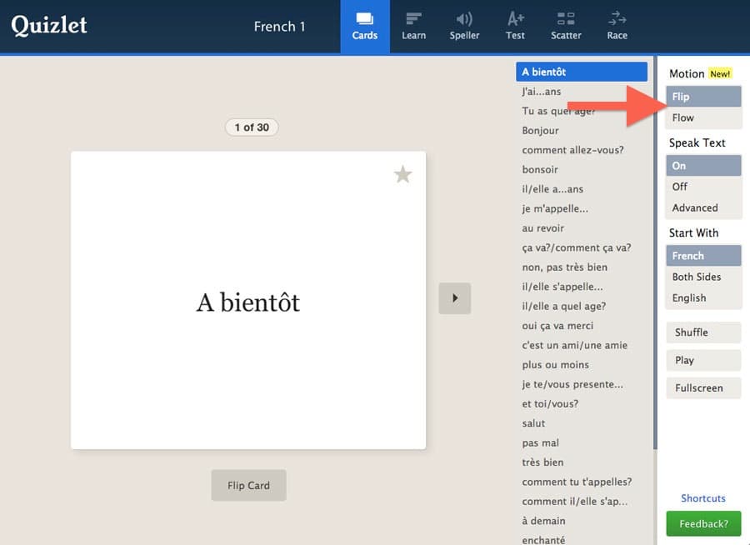The width and height of the screenshot is (750, 545).
Task: Select 'à demain' in term list
Action: point(582,521)
